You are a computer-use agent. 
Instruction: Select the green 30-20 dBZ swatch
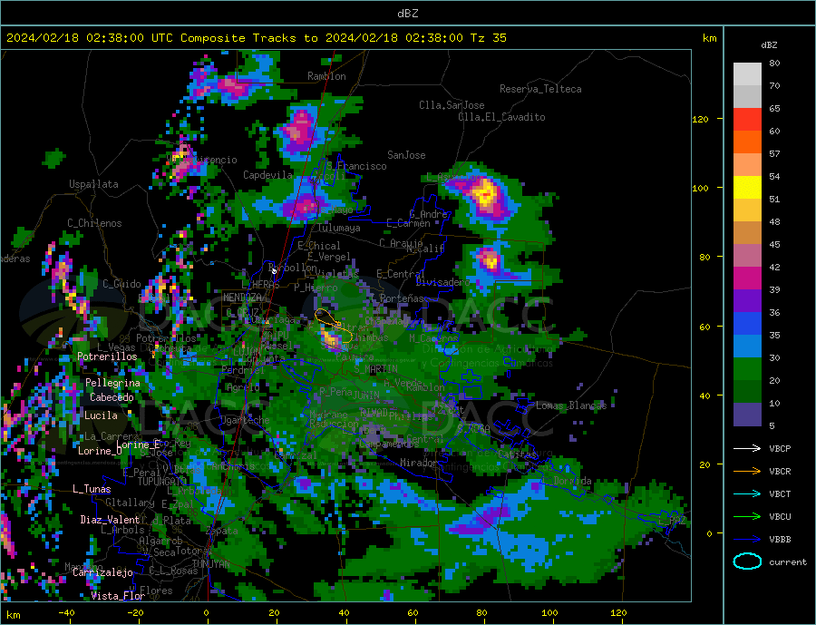pos(747,369)
